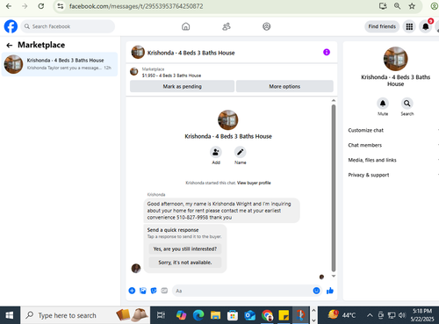Image resolution: width=439 pixels, height=324 pixels.
Task: Send a thumbs-up like
Action: coord(330,291)
